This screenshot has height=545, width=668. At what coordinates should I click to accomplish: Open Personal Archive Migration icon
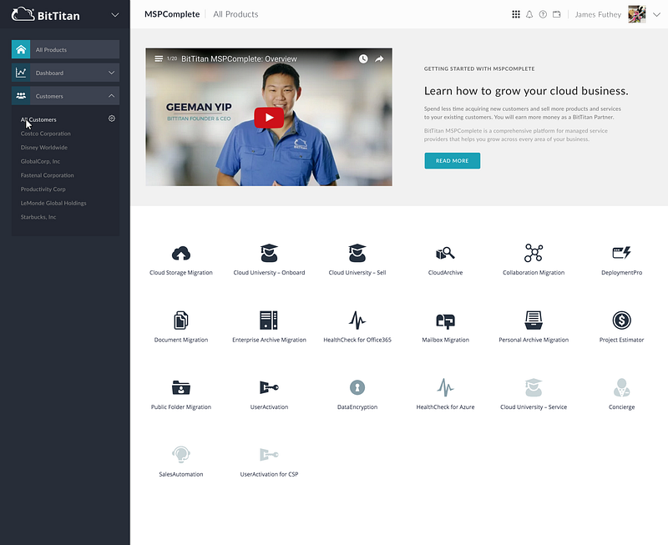click(534, 320)
